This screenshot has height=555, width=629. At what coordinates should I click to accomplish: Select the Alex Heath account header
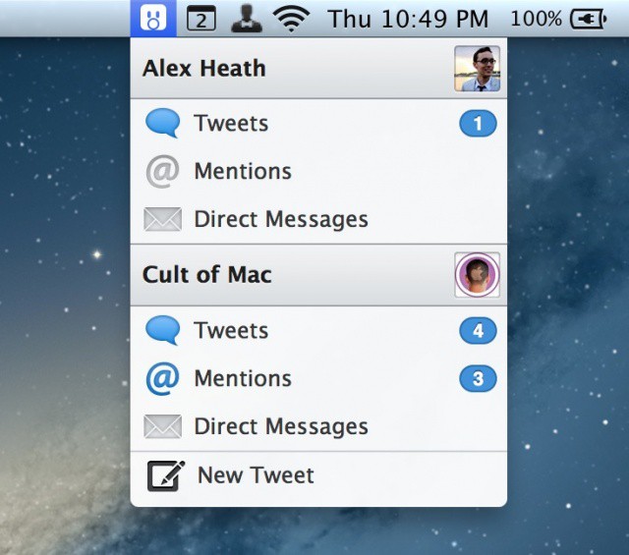point(318,68)
